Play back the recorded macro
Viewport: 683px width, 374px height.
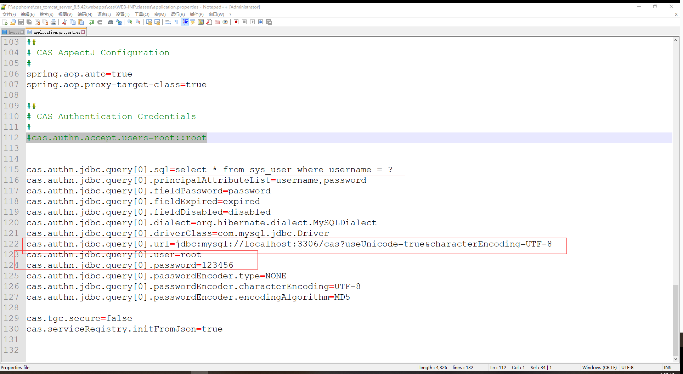(x=253, y=22)
